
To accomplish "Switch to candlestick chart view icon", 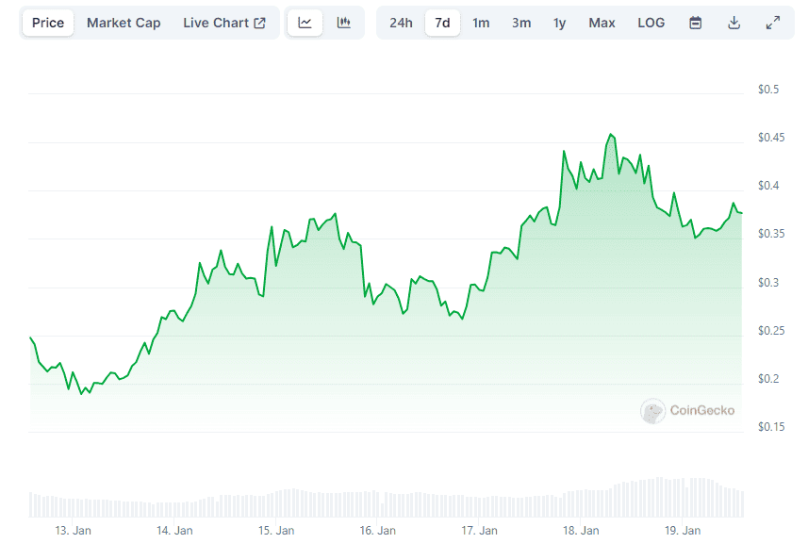I will coord(344,23).
